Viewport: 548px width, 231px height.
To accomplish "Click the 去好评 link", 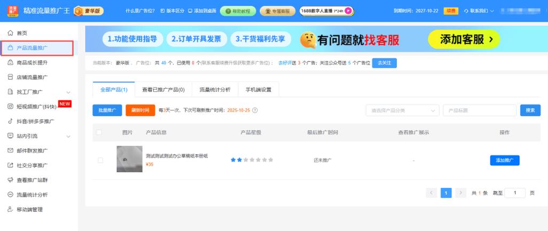I will point(285,63).
